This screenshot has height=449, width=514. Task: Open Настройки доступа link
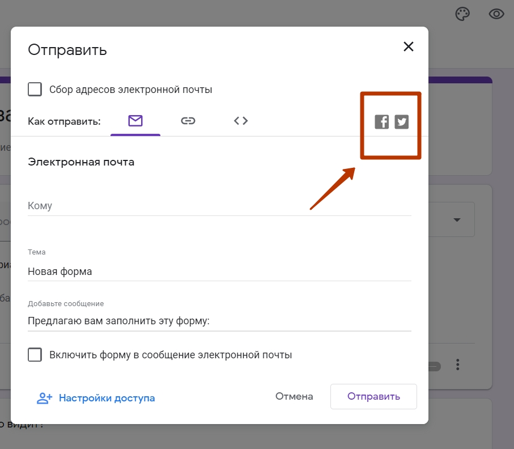(x=107, y=398)
